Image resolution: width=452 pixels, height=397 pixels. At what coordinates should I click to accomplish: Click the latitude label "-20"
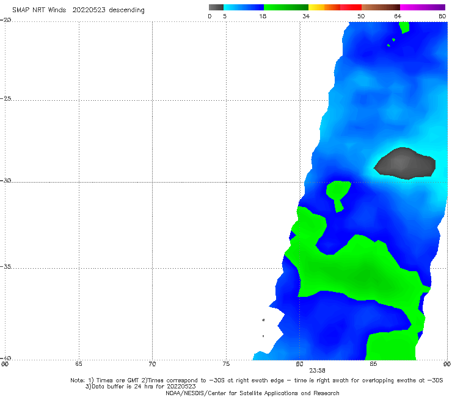(6, 20)
